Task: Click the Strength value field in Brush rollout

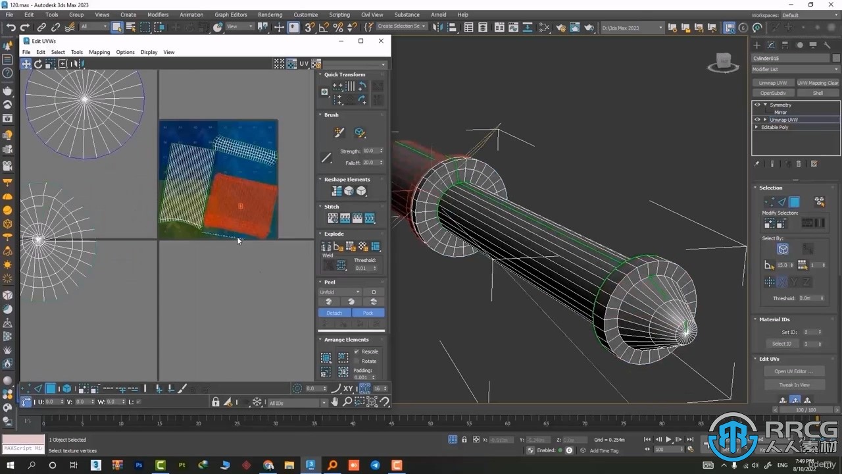Action: pos(370,151)
